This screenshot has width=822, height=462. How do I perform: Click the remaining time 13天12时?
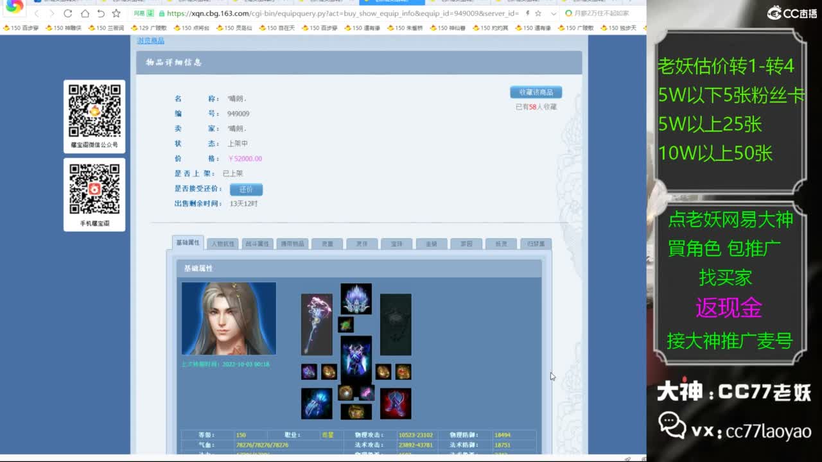point(243,203)
